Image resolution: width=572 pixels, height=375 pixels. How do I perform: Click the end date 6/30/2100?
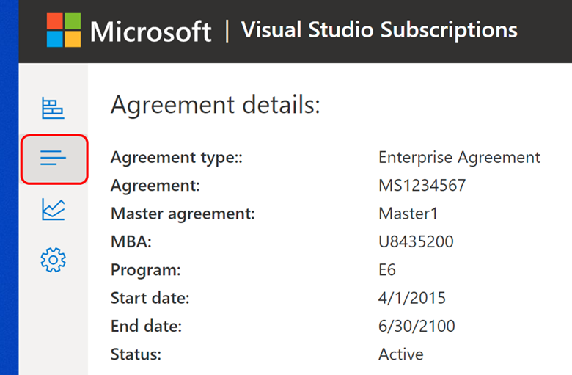tap(417, 327)
